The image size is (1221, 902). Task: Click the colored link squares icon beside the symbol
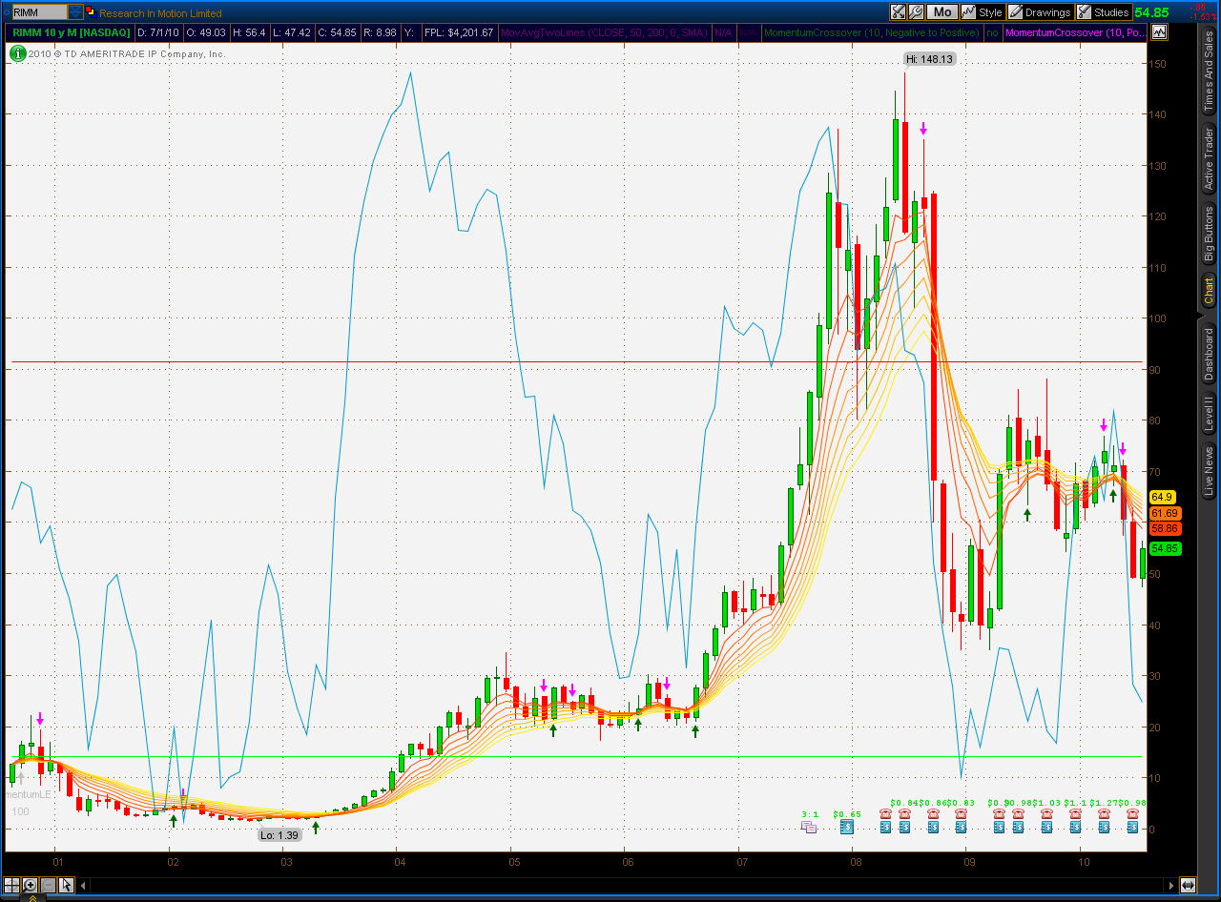(90, 12)
